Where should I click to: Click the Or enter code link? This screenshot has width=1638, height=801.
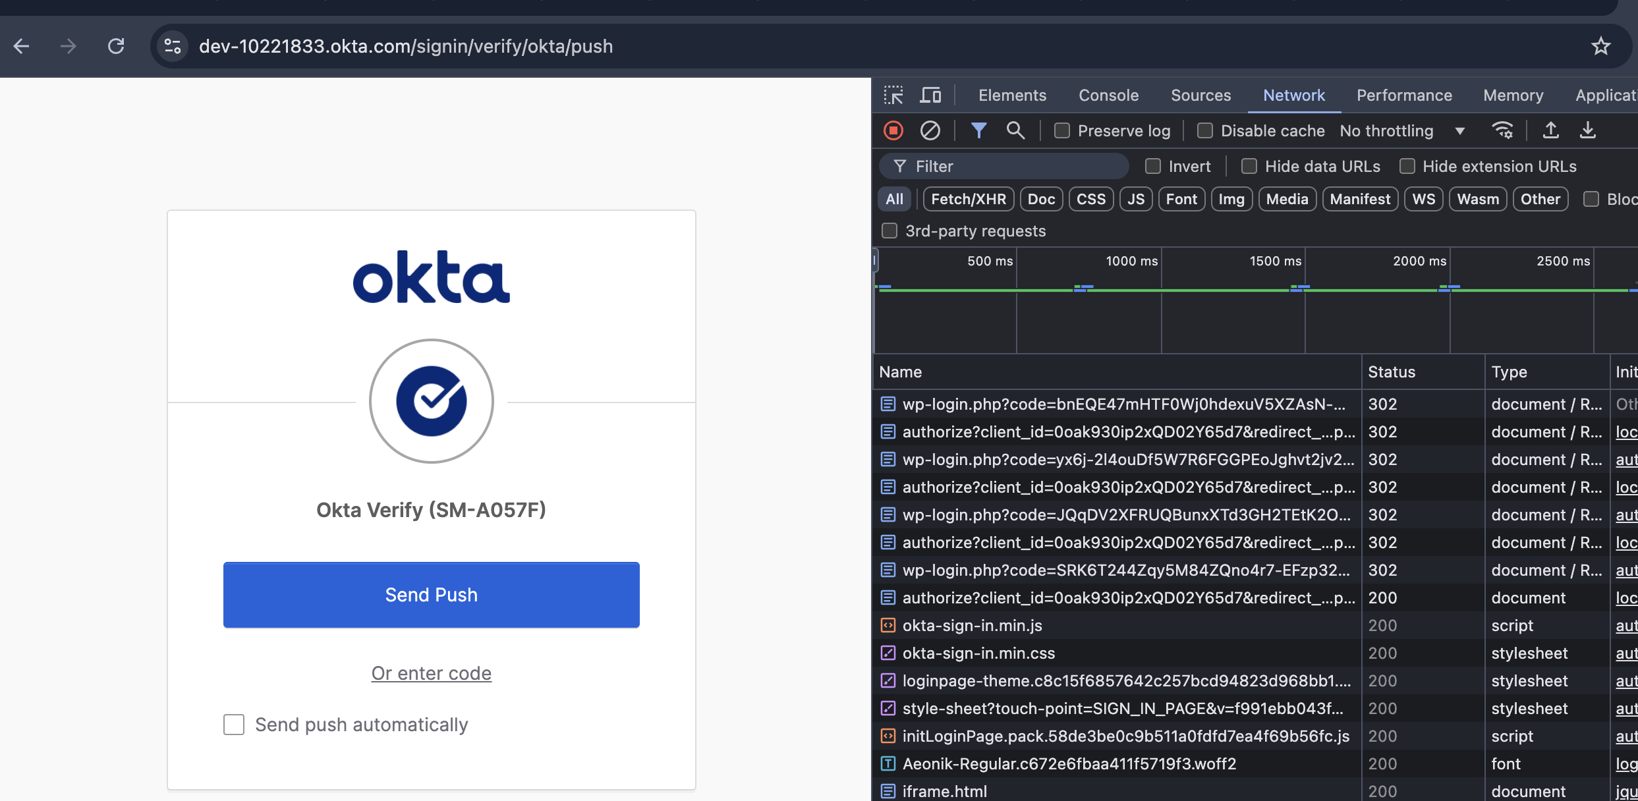click(431, 673)
